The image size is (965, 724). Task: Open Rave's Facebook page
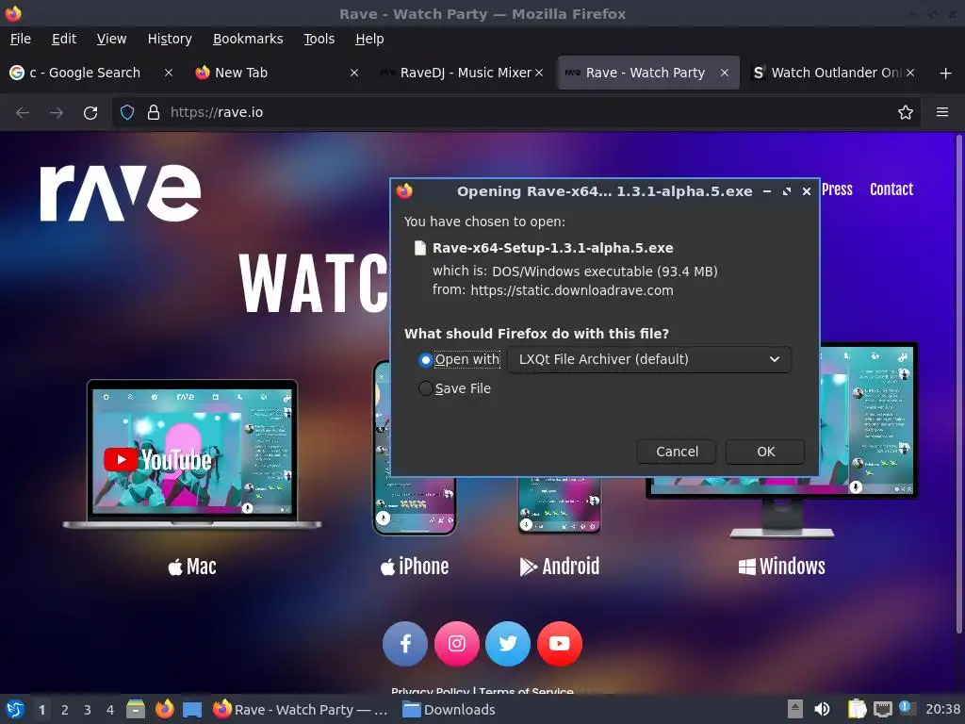point(405,644)
